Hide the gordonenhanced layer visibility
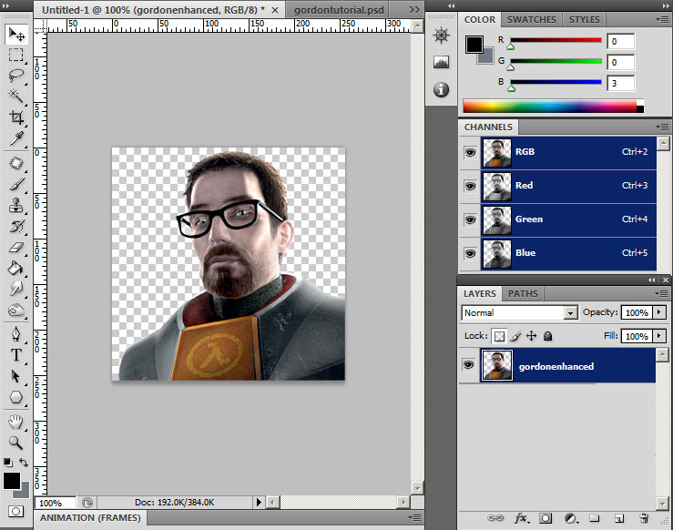673x530 pixels. pyautogui.click(x=470, y=366)
